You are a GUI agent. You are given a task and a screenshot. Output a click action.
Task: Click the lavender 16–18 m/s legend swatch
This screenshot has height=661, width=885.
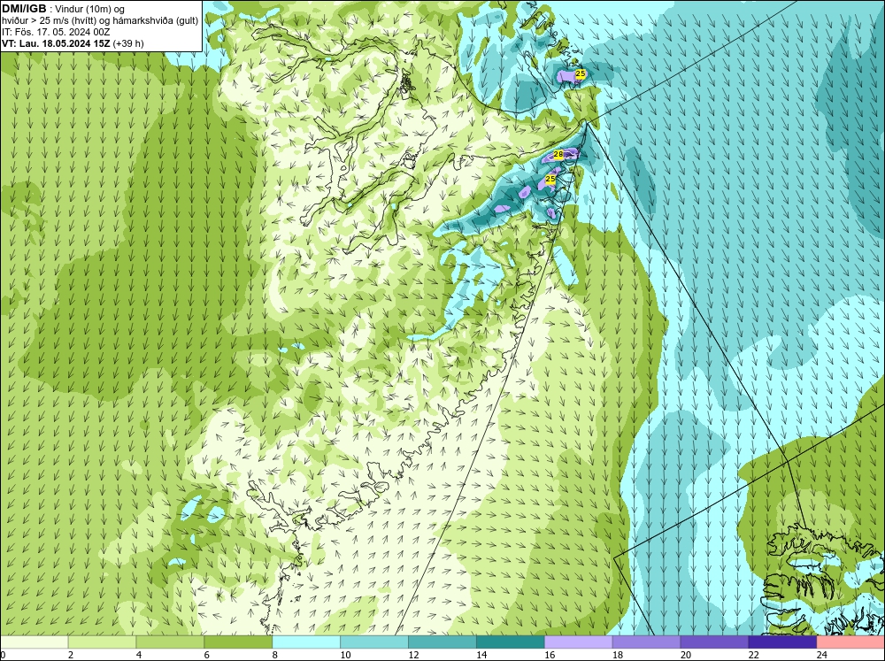click(x=579, y=642)
